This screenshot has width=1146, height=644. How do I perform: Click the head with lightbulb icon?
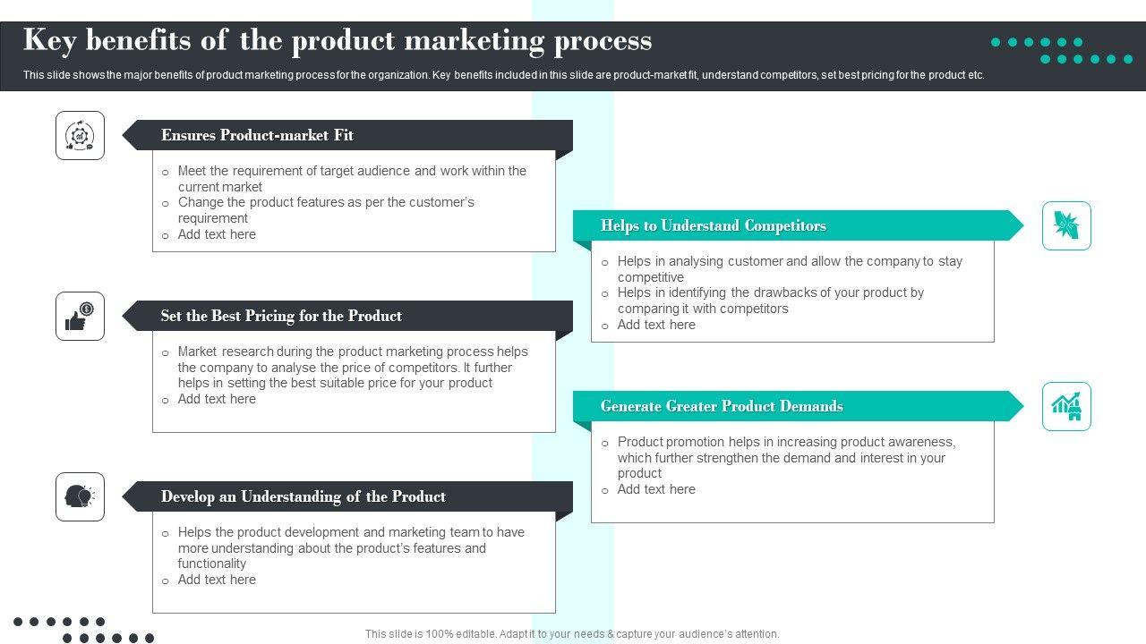(x=80, y=497)
